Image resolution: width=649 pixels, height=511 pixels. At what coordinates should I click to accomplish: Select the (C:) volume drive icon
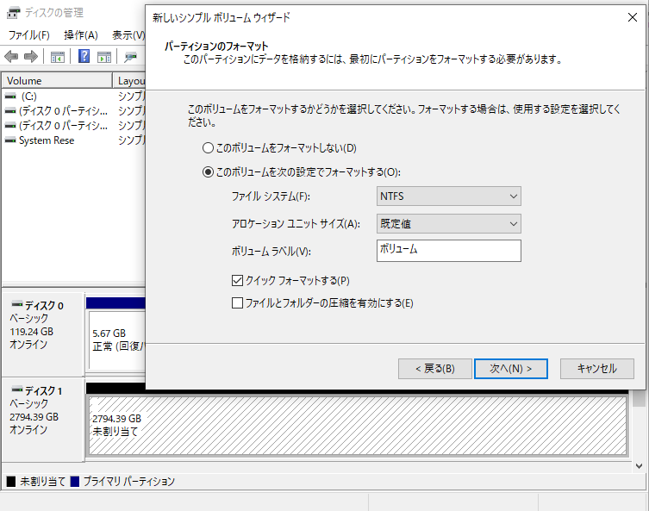coord(10,96)
